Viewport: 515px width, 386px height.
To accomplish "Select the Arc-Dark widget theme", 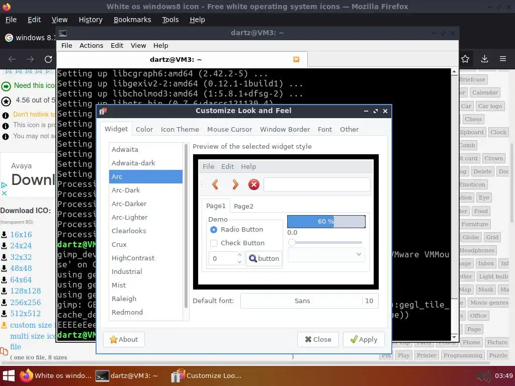I will [x=146, y=190].
